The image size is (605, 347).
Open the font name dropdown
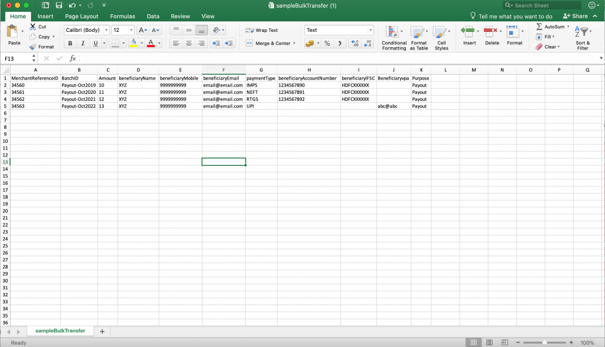point(106,30)
